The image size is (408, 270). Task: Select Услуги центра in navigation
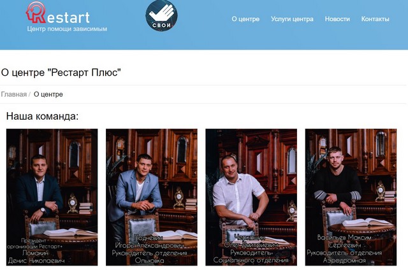(292, 19)
